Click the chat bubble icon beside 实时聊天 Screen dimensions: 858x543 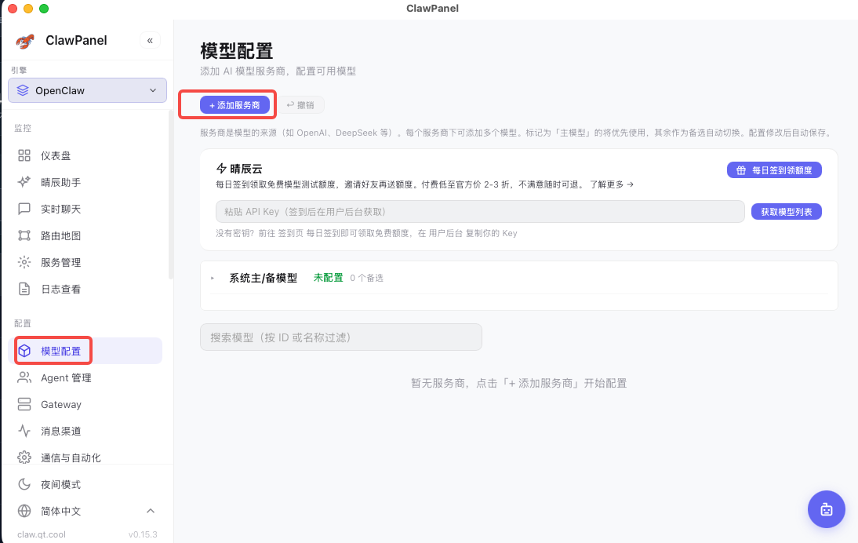[x=24, y=209]
